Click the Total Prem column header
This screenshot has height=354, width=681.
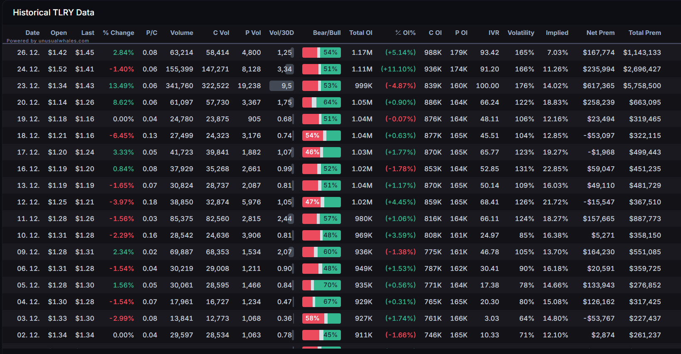(645, 33)
